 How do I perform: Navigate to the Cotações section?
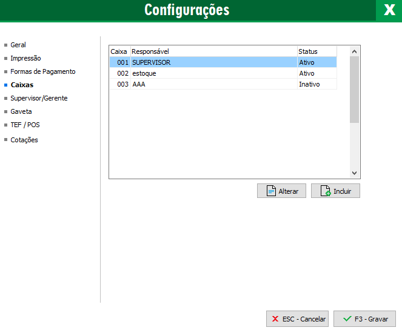[24, 140]
